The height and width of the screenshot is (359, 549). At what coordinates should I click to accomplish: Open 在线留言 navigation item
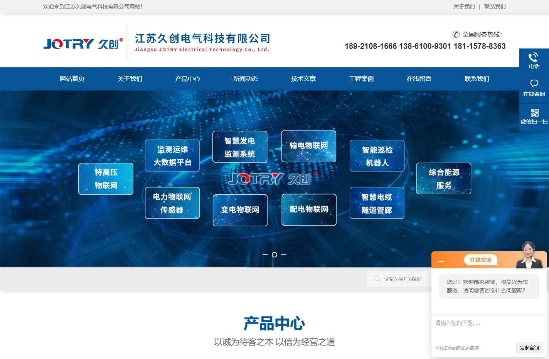click(419, 79)
